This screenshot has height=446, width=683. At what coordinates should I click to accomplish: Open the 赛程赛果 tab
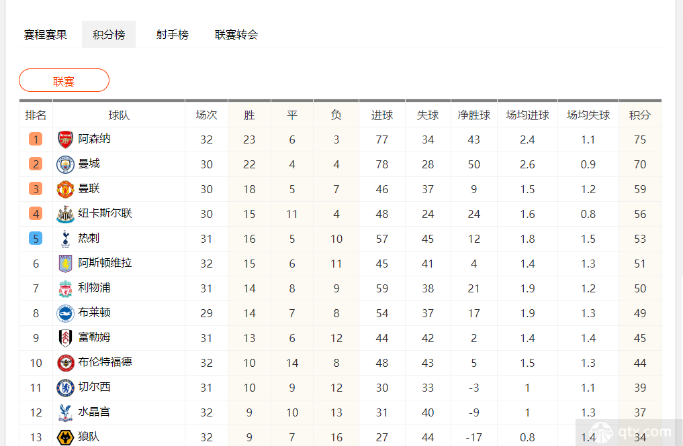tap(45, 34)
